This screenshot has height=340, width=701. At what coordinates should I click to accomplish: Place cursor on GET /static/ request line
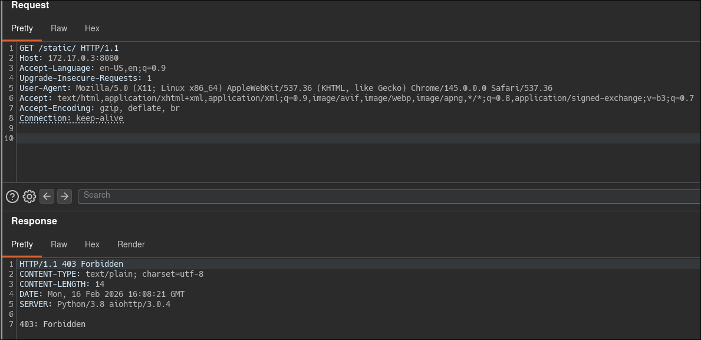(69, 48)
